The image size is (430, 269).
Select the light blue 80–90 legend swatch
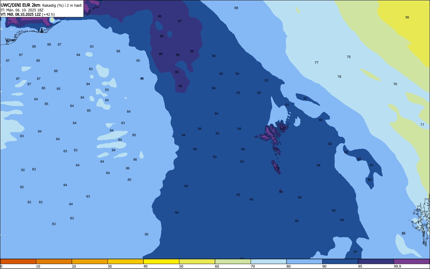[304, 261]
